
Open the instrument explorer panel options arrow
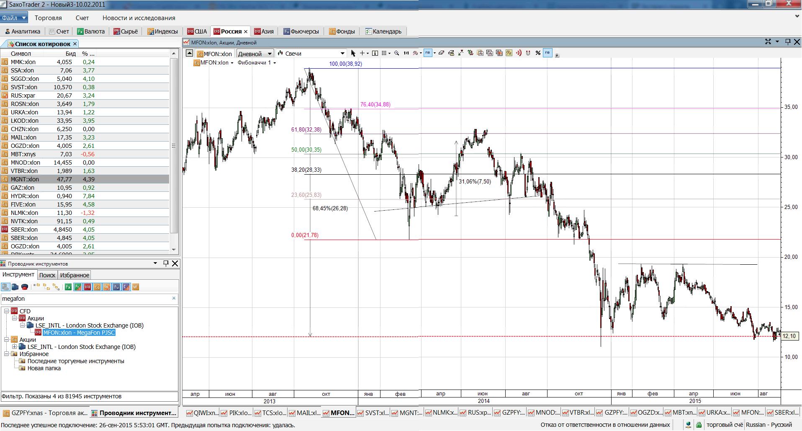coord(155,263)
